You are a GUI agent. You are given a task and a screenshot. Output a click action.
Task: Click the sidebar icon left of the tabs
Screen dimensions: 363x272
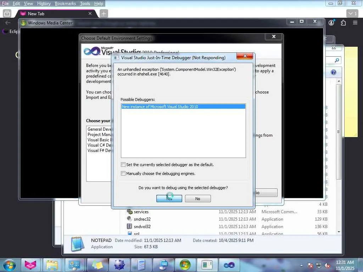tap(7, 13)
